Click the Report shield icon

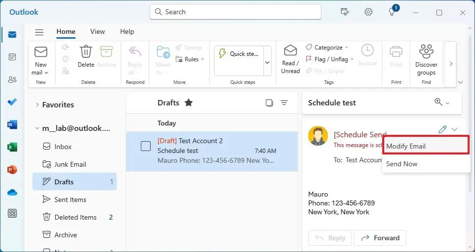click(x=65, y=59)
